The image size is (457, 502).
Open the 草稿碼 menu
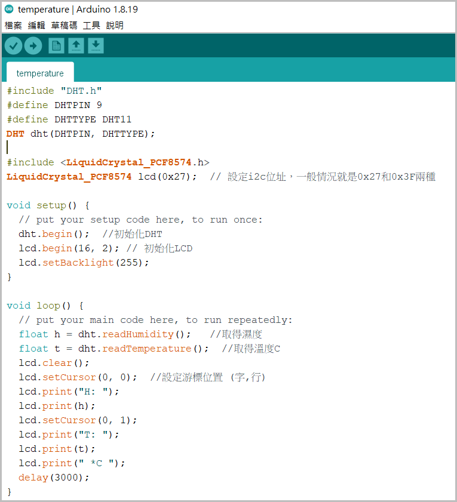[x=64, y=26]
